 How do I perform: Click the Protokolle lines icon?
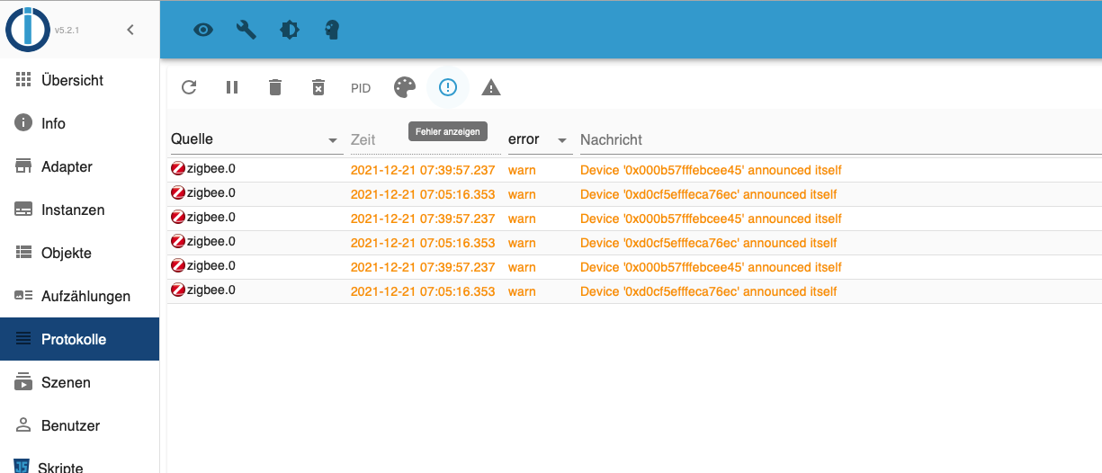point(23,339)
